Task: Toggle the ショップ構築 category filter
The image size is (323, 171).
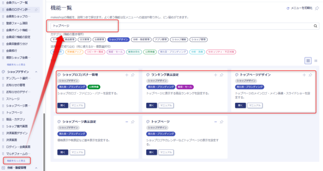Action: click(179, 39)
